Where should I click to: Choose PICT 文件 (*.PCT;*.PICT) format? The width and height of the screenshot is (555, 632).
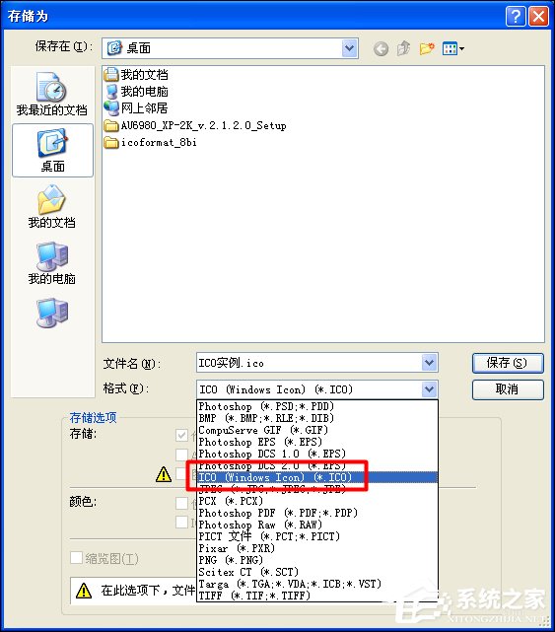316,536
